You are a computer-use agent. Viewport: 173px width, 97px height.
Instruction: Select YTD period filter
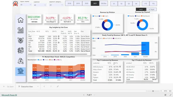[146, 3]
